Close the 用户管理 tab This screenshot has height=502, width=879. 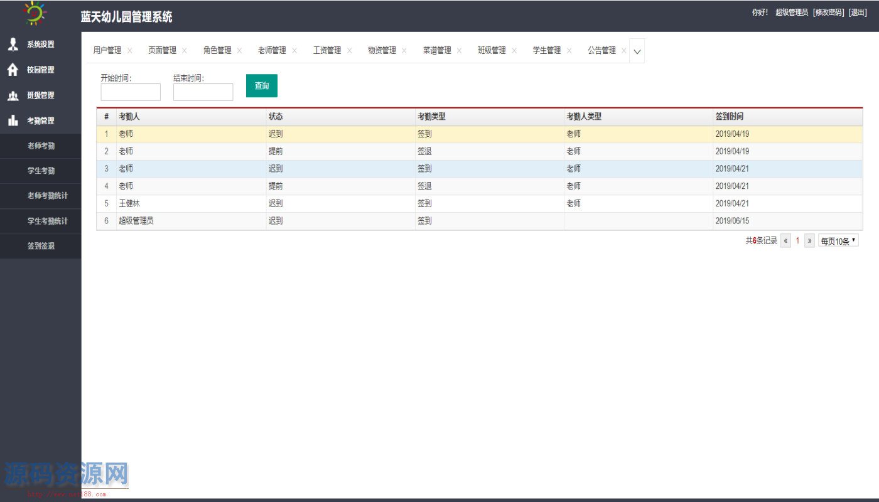pos(129,51)
